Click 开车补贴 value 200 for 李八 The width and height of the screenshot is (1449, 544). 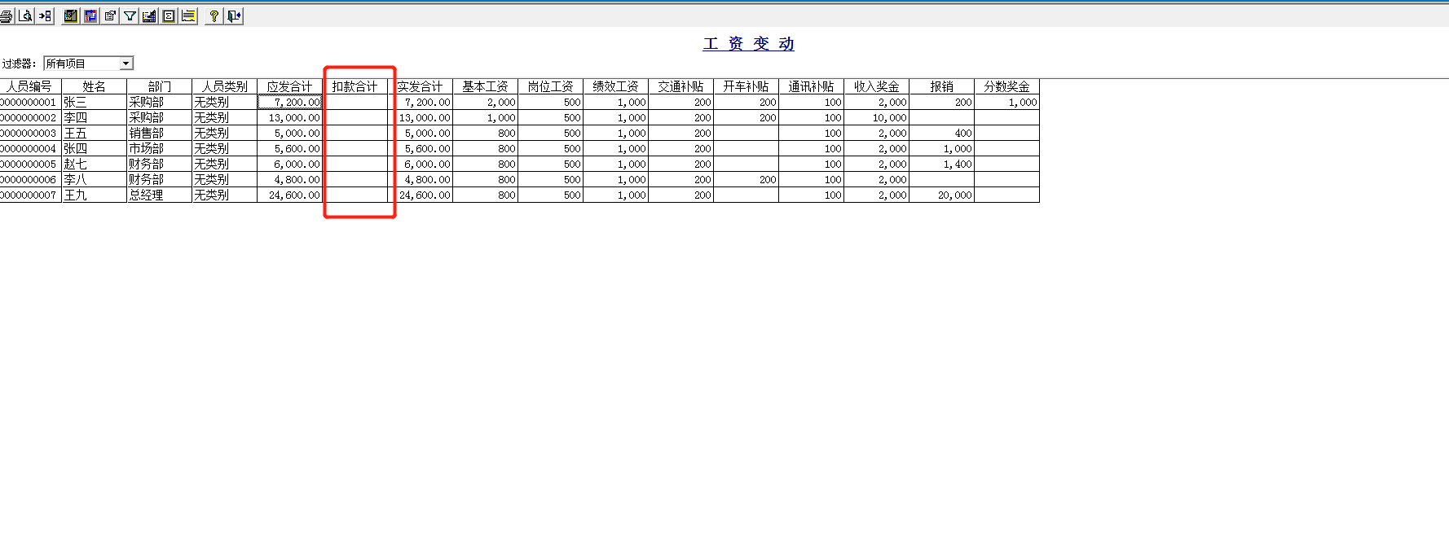(x=746, y=179)
